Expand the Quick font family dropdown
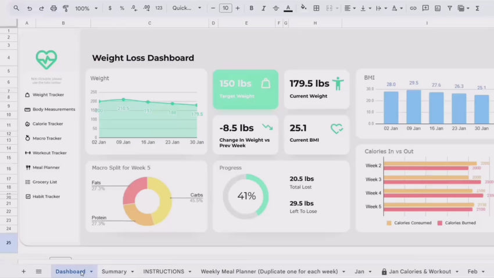 [187, 8]
